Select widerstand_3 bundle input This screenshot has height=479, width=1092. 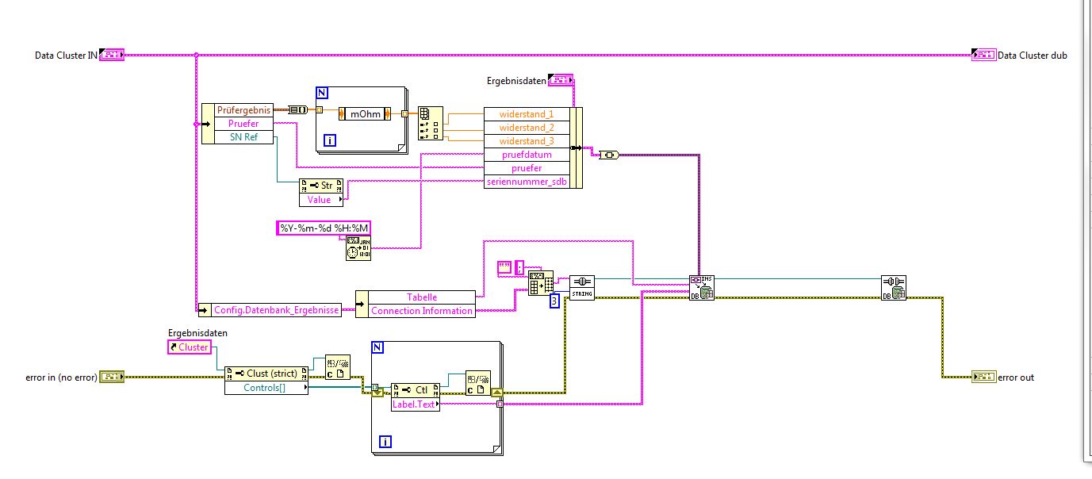tap(527, 141)
